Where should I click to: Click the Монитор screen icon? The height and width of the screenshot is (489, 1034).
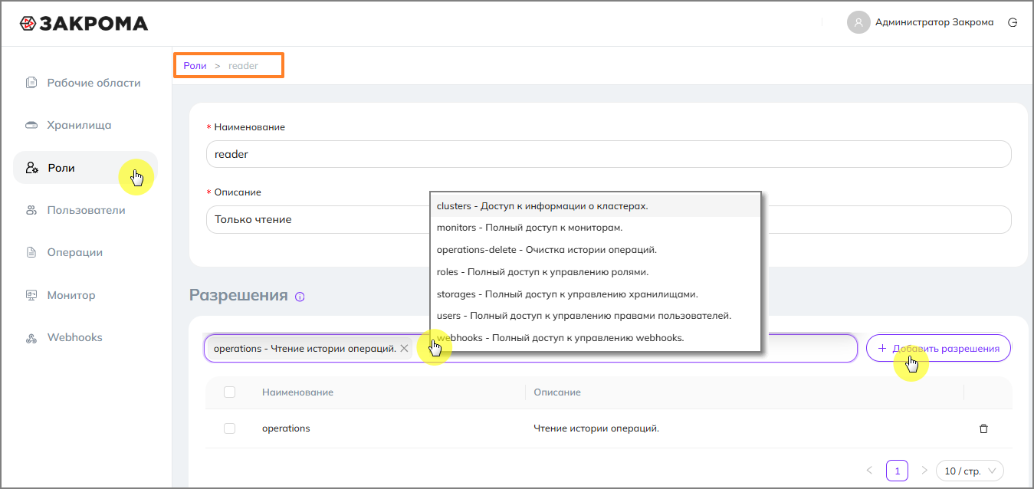(31, 295)
